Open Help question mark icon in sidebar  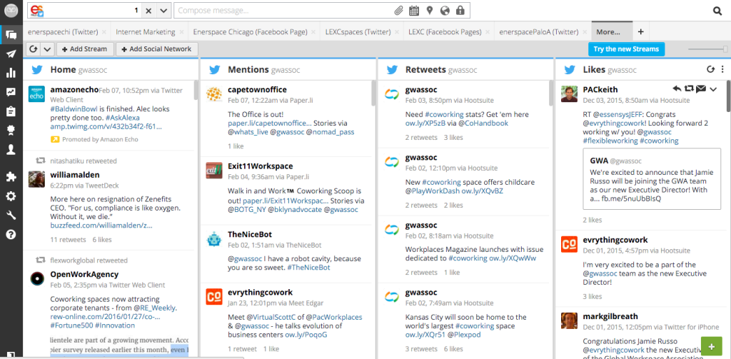point(11,234)
